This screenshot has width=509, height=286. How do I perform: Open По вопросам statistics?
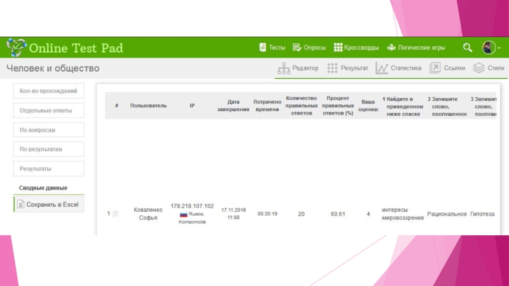click(x=48, y=130)
